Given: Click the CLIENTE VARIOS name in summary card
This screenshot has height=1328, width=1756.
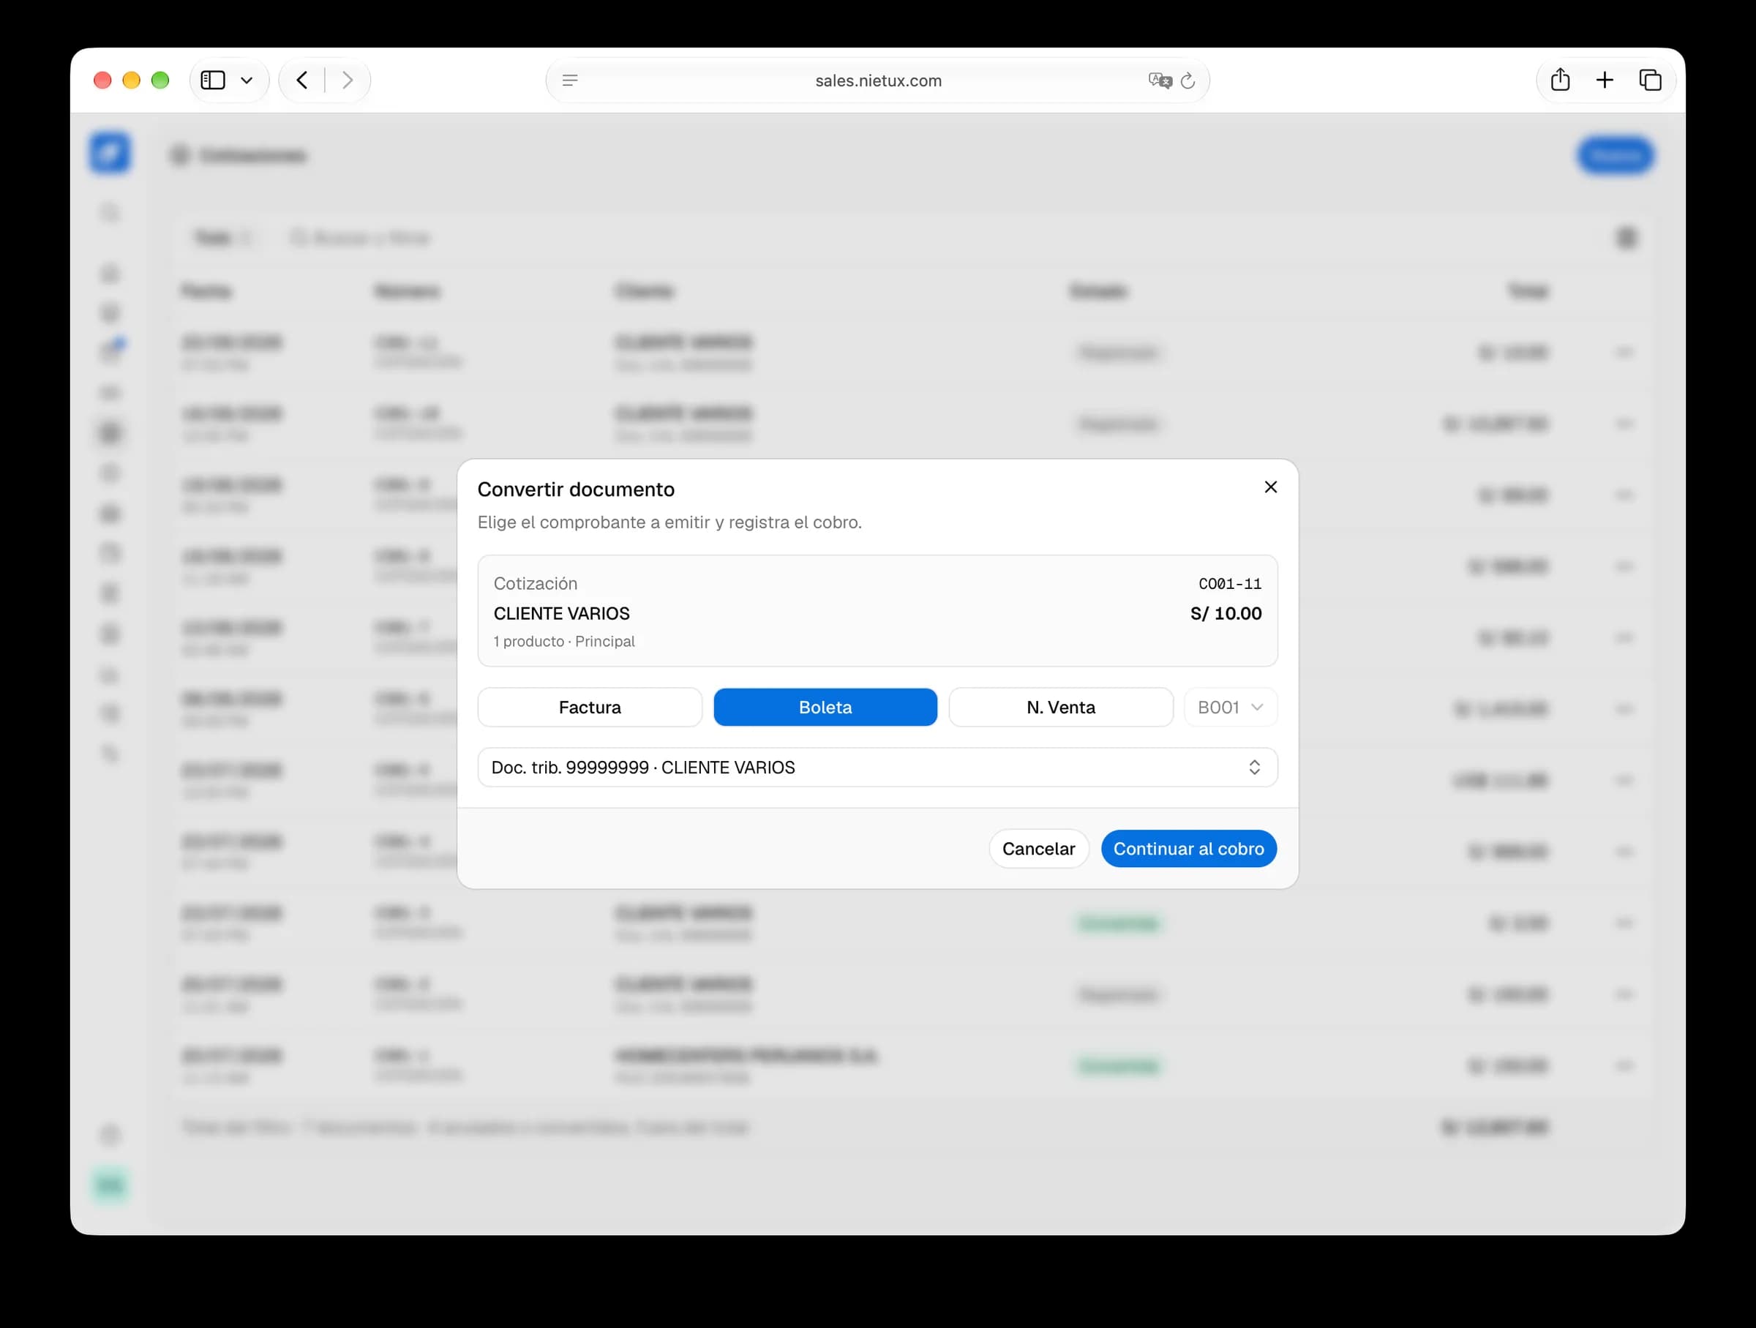Looking at the screenshot, I should 561,614.
